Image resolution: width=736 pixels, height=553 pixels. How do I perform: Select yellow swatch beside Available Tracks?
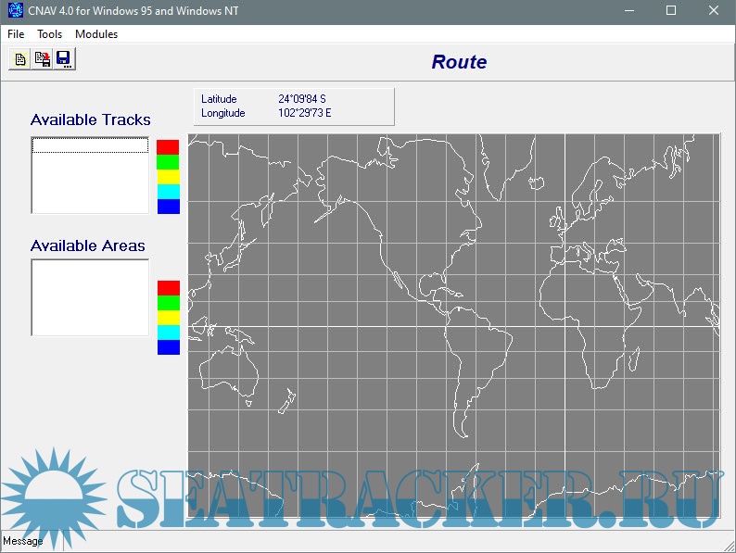[168, 177]
